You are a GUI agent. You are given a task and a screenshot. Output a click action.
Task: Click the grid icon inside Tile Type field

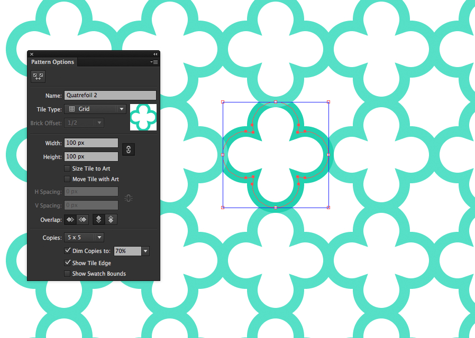click(x=72, y=109)
